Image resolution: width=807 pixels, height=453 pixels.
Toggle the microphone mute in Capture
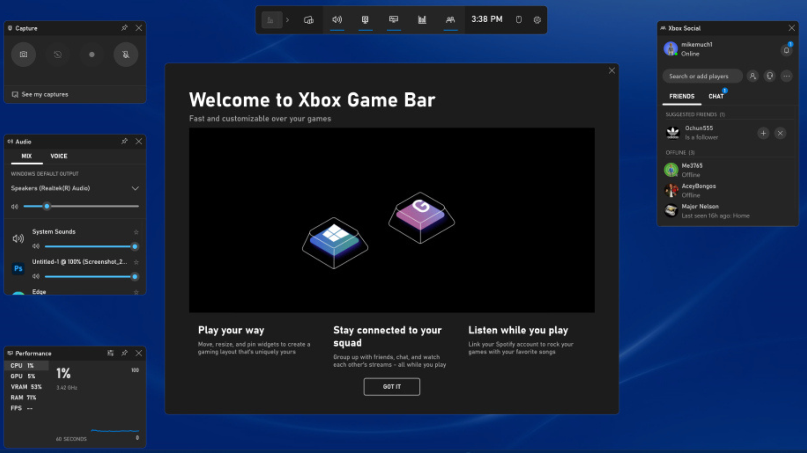126,55
